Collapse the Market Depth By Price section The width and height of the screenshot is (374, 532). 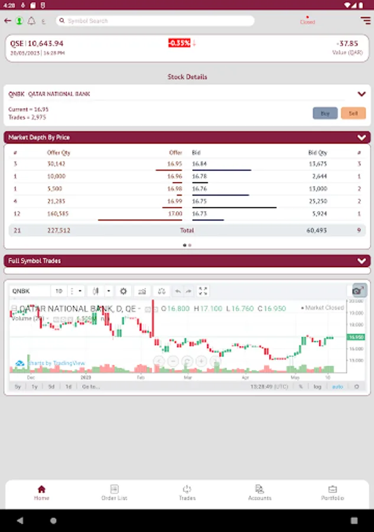[362, 137]
